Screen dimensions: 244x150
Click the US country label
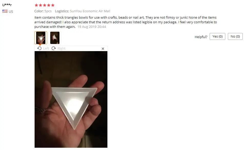pyautogui.click(x=11, y=11)
